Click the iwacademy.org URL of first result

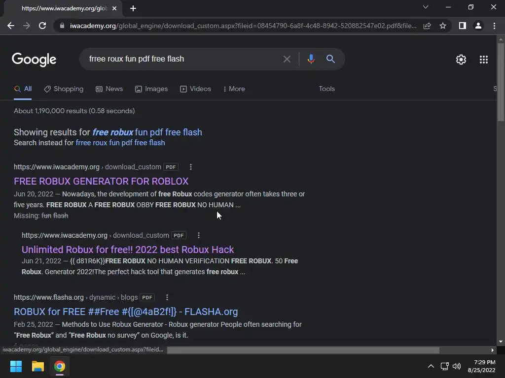[56, 167]
